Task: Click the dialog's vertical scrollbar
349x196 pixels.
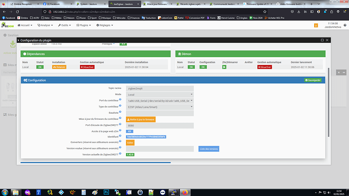Action: tap(328, 102)
